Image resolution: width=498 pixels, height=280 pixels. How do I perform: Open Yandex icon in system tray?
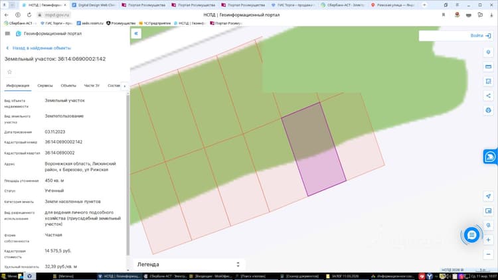[430, 277]
